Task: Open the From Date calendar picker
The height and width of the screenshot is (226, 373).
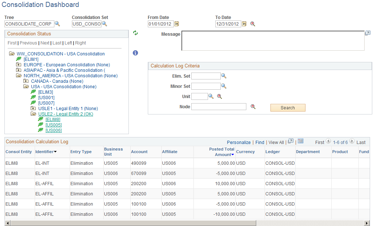Action: click(177, 24)
